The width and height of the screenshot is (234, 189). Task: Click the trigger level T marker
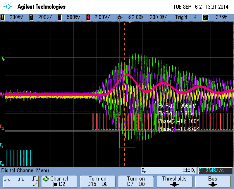click(x=3, y=59)
